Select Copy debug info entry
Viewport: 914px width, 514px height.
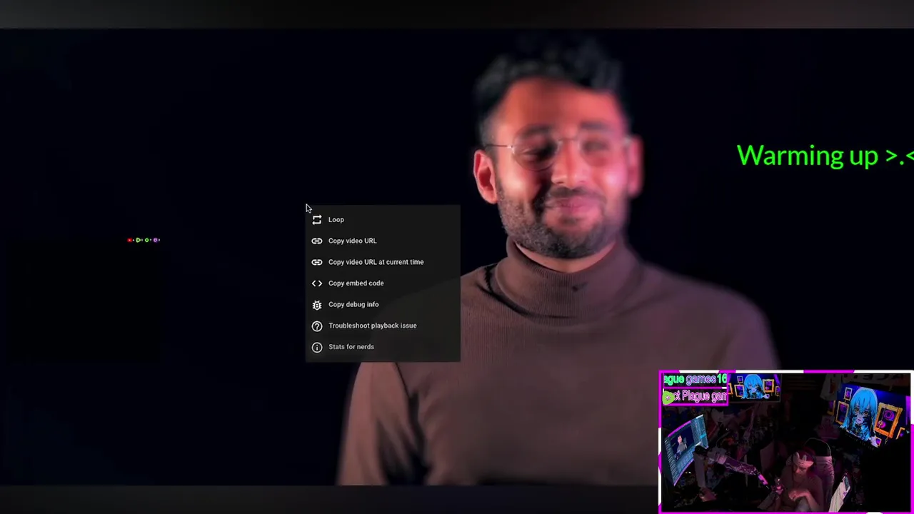[x=383, y=304]
